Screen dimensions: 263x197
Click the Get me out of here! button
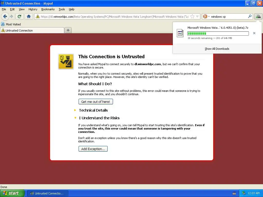coord(96,102)
